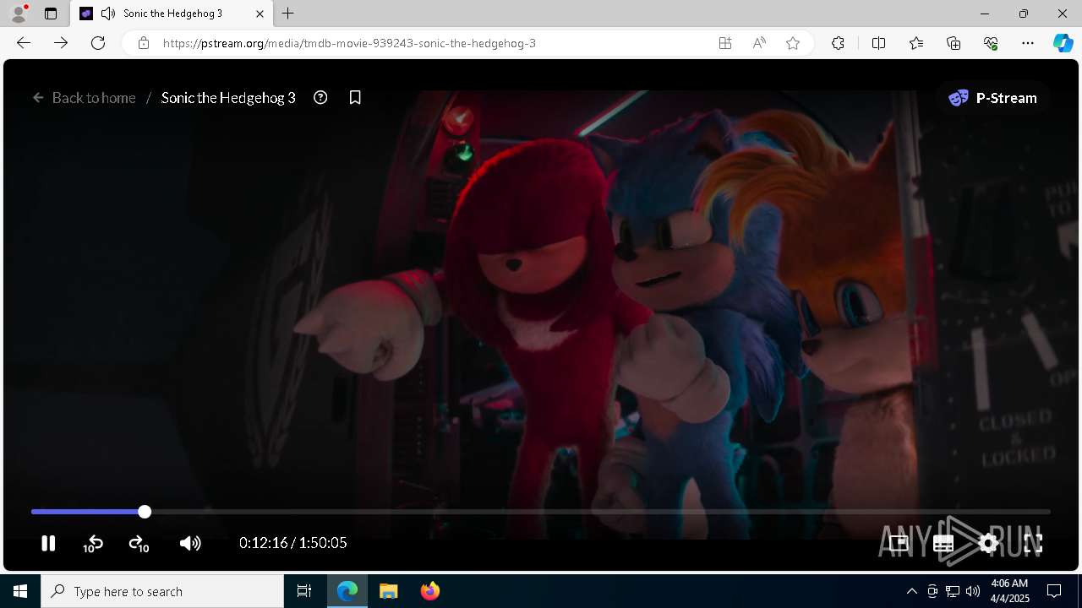Image resolution: width=1082 pixels, height=608 pixels.
Task: Select the Sonic the Hedgehog 3 tab
Action: tap(172, 14)
